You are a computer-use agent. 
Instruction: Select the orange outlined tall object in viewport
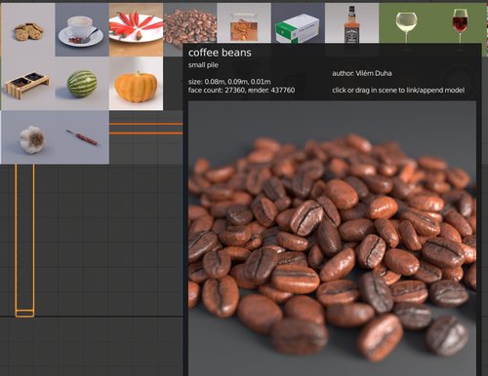point(24,241)
